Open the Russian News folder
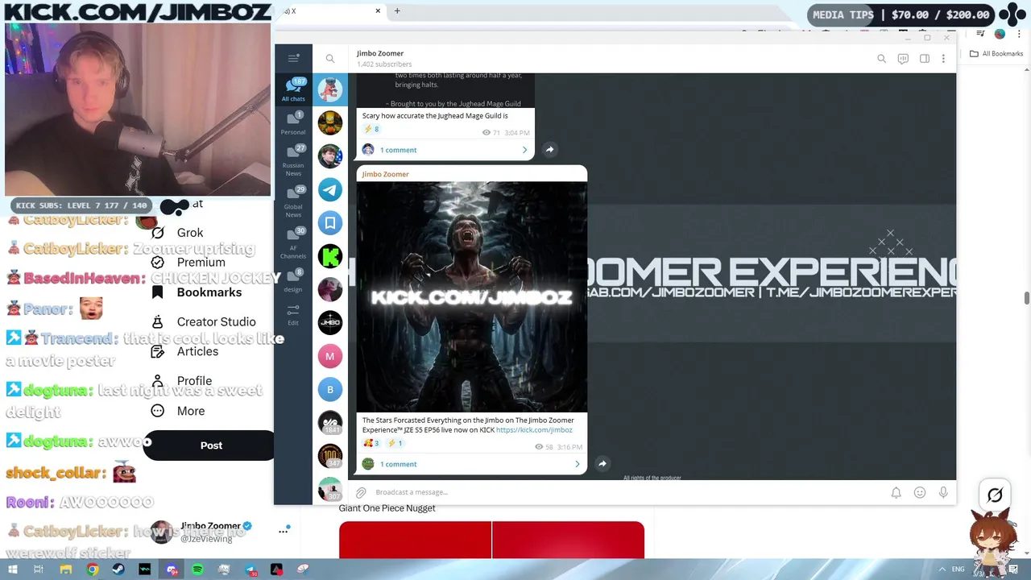Viewport: 1031px width, 580px height. tap(293, 159)
